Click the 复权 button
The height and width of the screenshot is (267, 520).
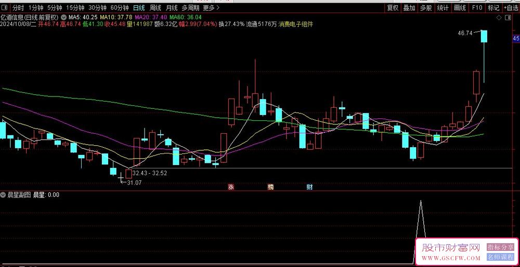coord(393,8)
